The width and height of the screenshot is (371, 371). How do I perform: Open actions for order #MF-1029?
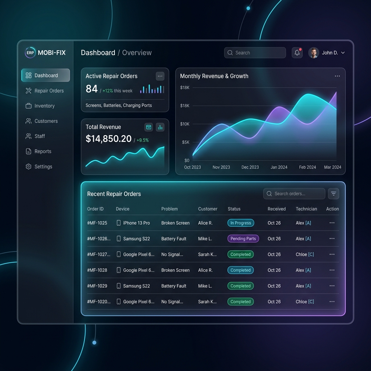click(x=332, y=286)
